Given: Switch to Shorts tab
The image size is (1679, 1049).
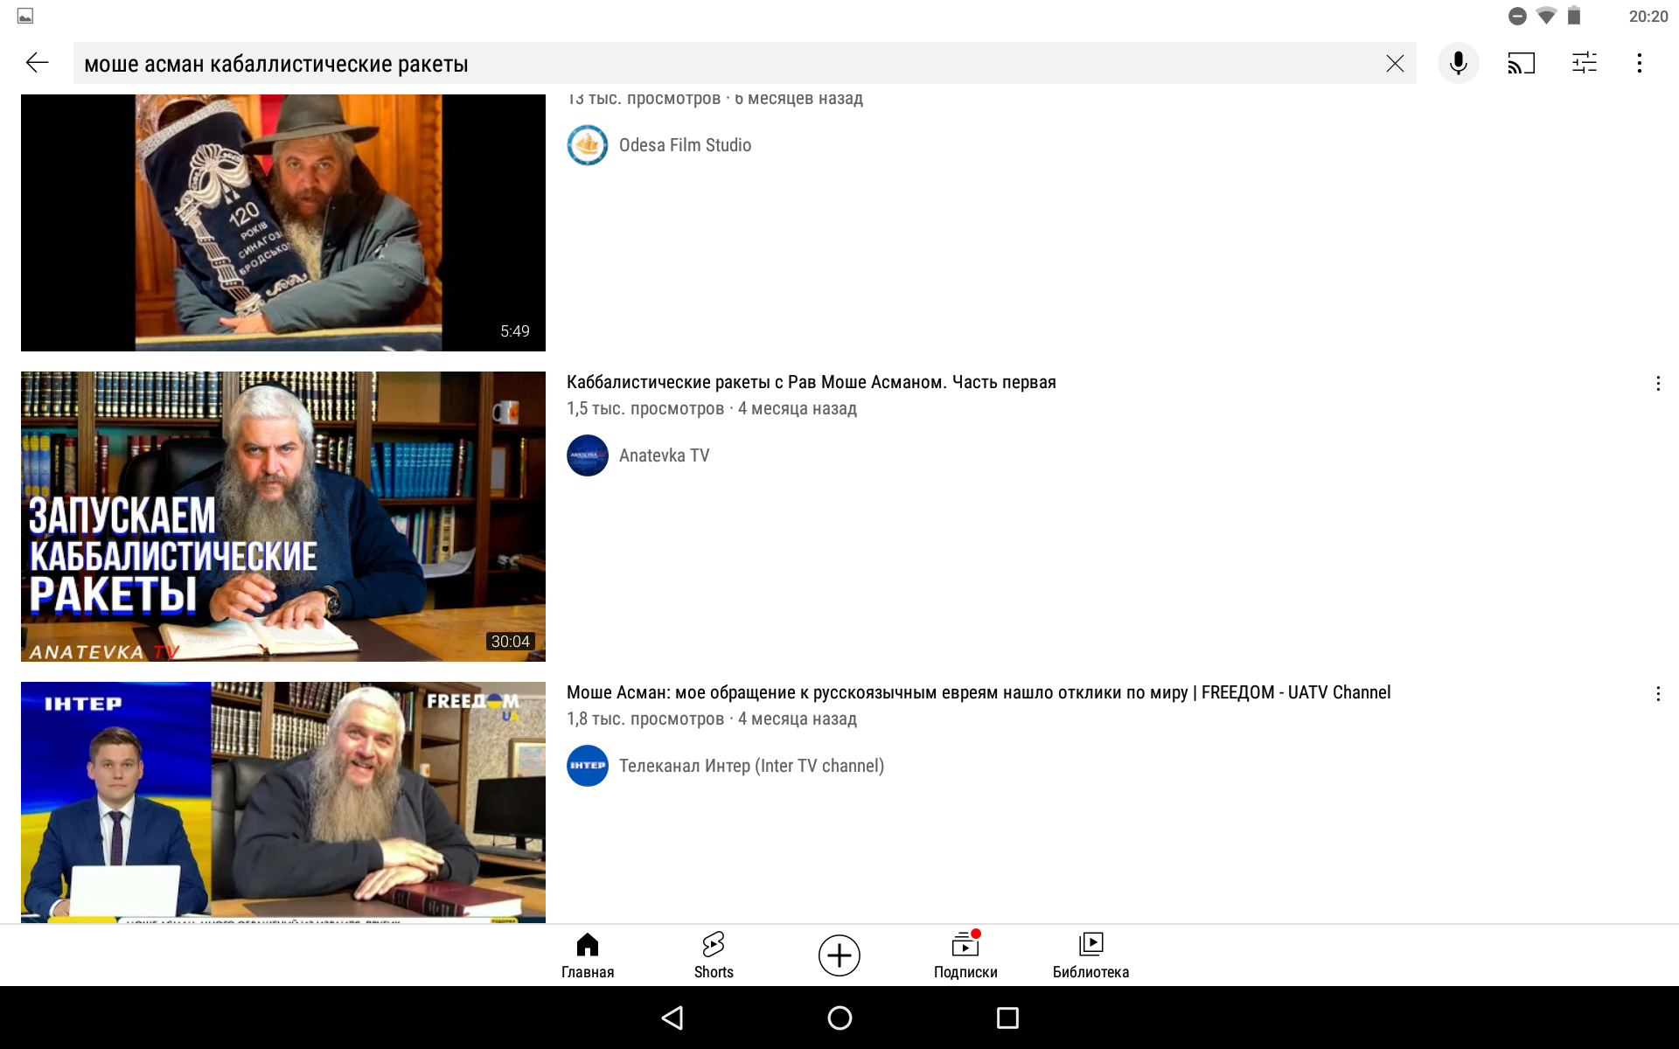Looking at the screenshot, I should (714, 955).
